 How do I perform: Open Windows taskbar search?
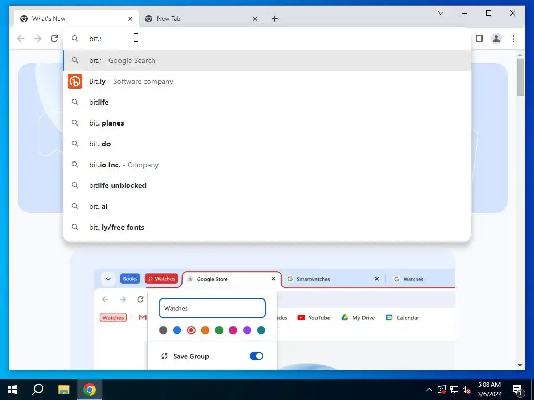click(x=38, y=390)
